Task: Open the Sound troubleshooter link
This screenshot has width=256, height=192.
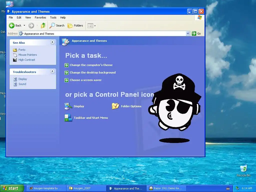Action: [22, 84]
